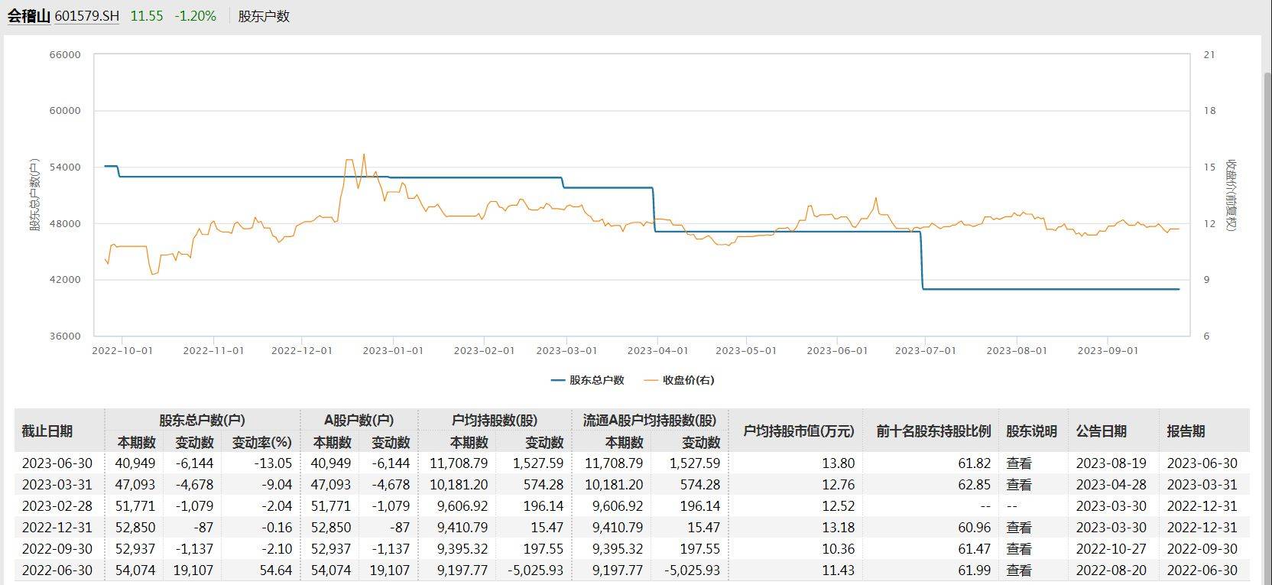1272x585 pixels.
Task: Open the 会稽山 stock name link
Action: tap(28, 16)
